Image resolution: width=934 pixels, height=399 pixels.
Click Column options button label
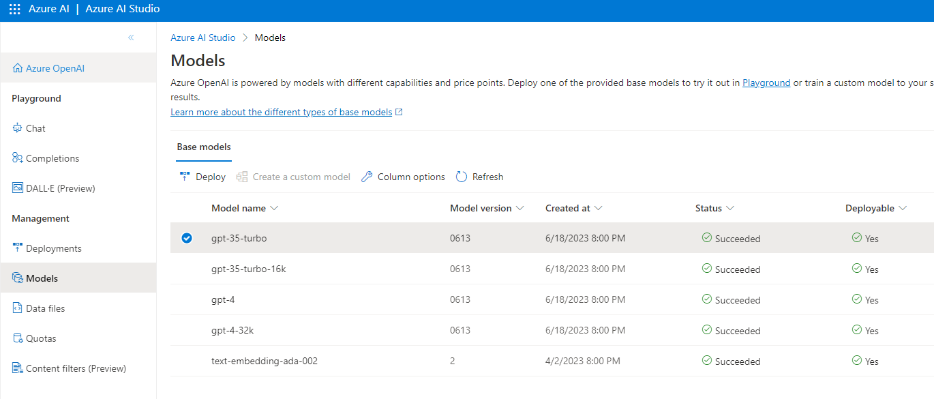coord(411,177)
